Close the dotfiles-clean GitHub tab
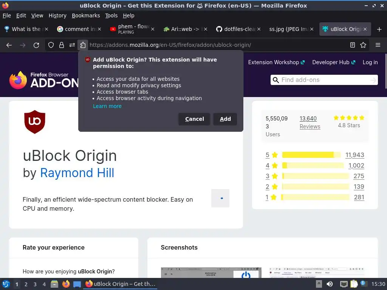The height and width of the screenshot is (290, 387). coord(259,29)
